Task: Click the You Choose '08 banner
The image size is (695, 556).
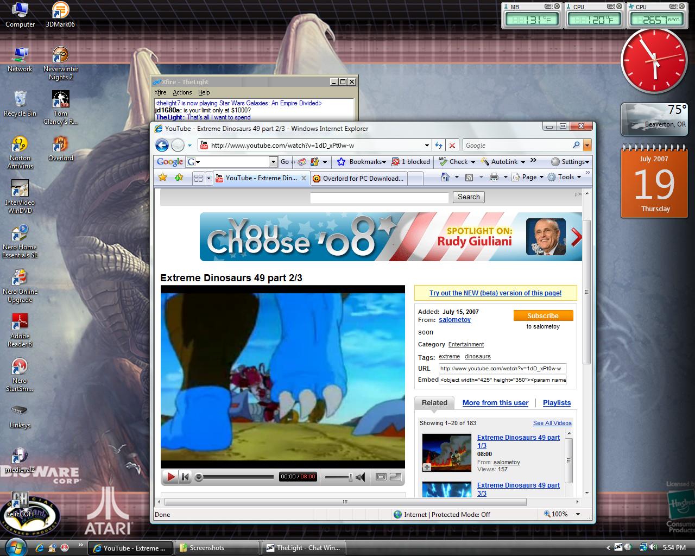Action: pos(391,237)
